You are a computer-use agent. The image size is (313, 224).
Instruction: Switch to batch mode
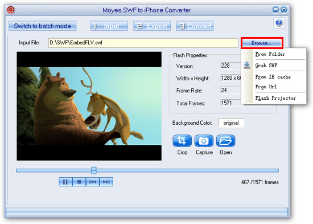42,26
